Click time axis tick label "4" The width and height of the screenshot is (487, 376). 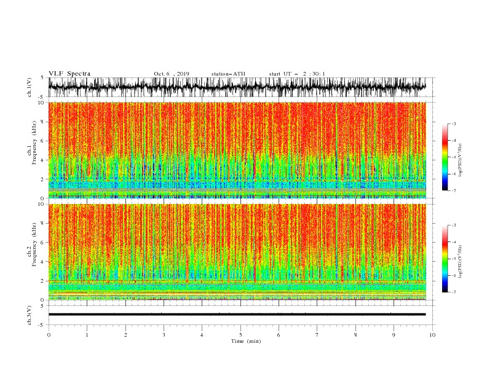pyautogui.click(x=202, y=335)
